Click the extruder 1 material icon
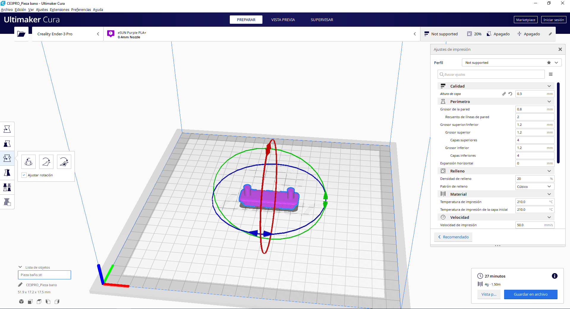This screenshot has height=309, width=570. [111, 34]
